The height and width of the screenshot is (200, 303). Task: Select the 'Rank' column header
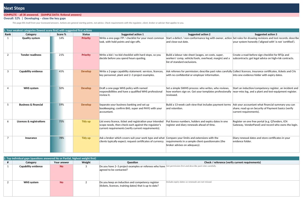click(8, 34)
